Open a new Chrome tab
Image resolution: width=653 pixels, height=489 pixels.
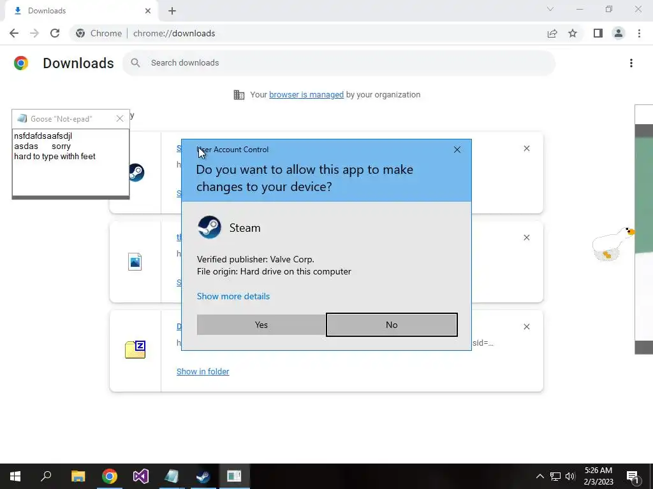tap(172, 11)
